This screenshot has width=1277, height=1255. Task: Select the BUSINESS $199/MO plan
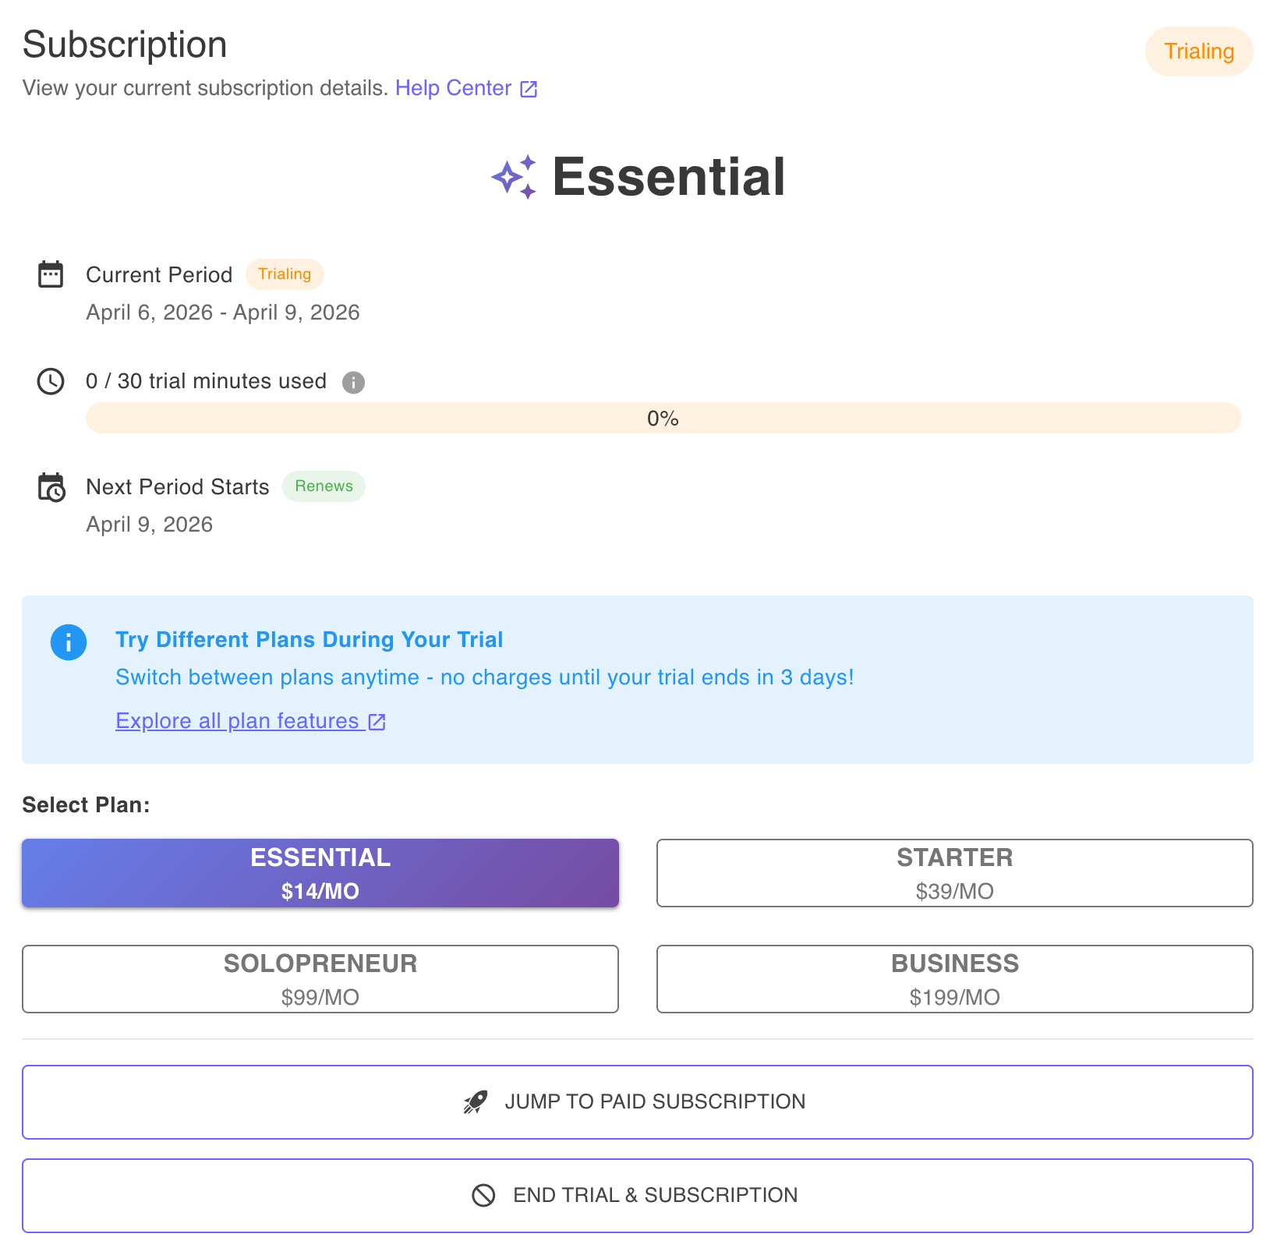tap(954, 979)
